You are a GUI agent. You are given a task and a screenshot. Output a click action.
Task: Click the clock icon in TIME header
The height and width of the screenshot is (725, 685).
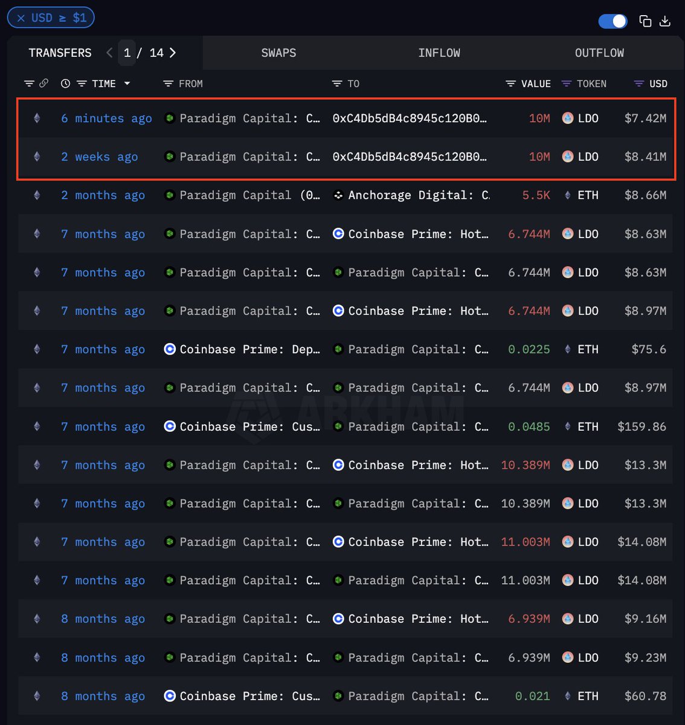coord(65,83)
